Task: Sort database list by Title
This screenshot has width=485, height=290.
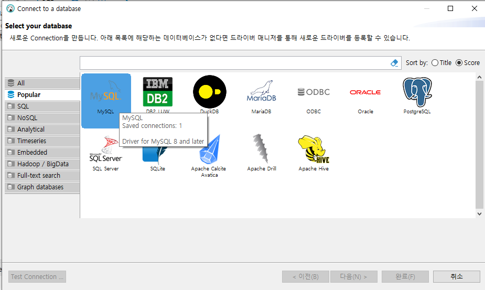Action: (441, 63)
